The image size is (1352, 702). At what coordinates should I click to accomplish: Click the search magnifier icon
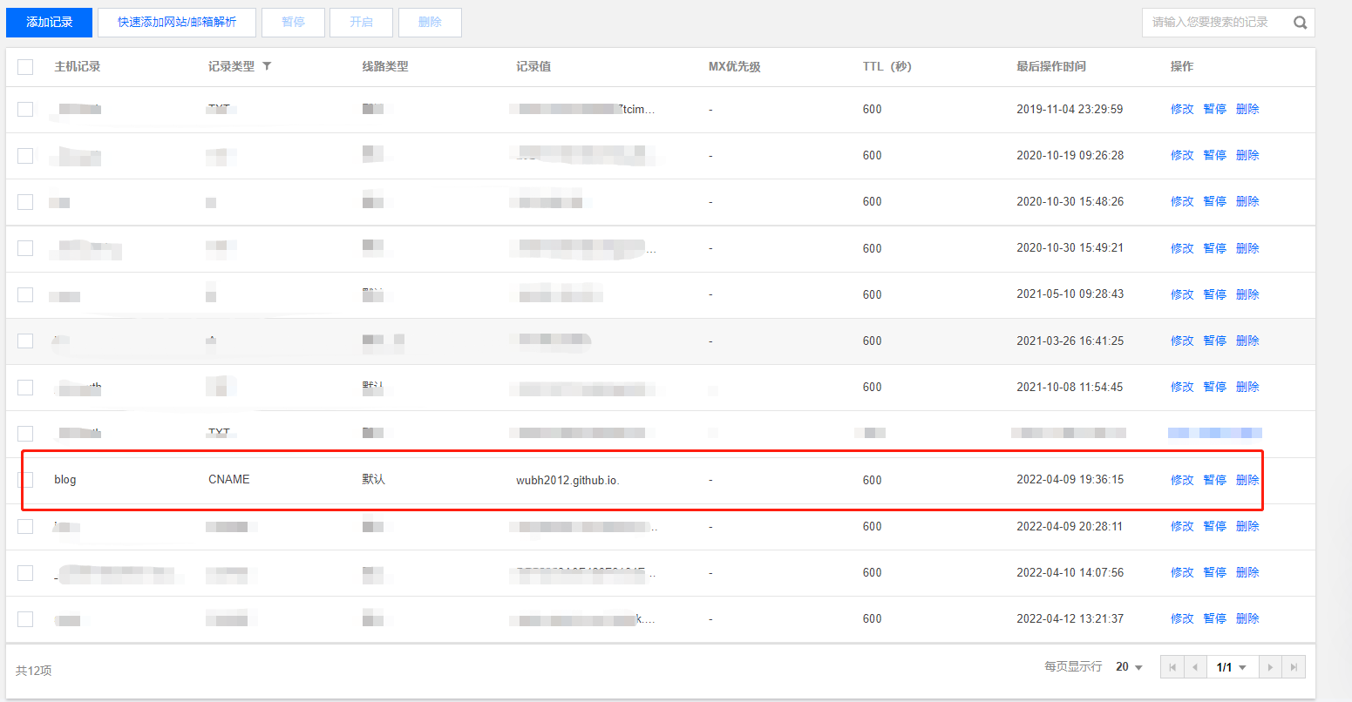(1300, 23)
